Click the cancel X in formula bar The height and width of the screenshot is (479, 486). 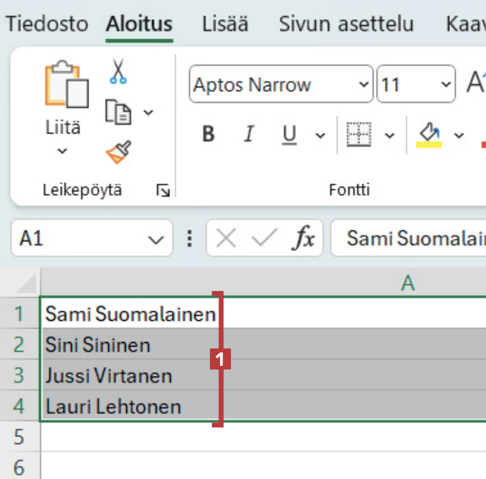coord(226,239)
